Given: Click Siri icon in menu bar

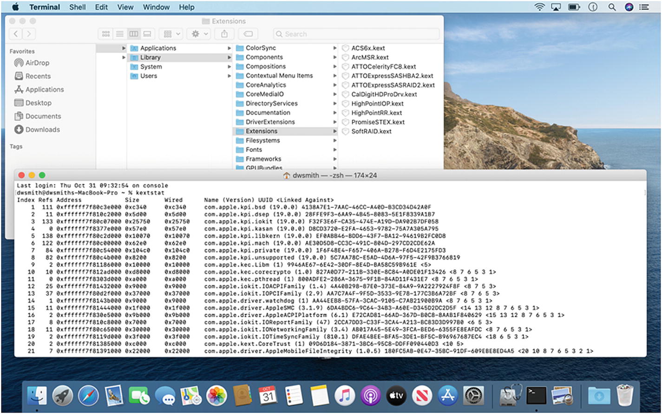Looking at the screenshot, I should click(629, 7).
